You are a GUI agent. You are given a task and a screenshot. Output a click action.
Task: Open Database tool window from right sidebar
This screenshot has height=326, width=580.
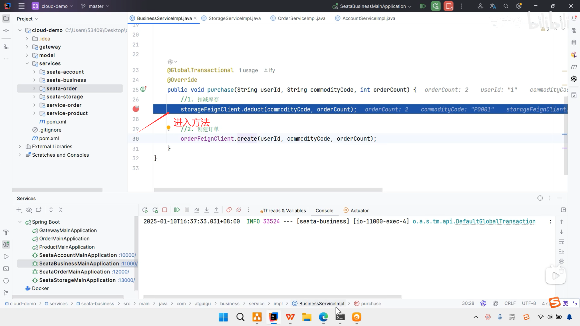(x=574, y=43)
